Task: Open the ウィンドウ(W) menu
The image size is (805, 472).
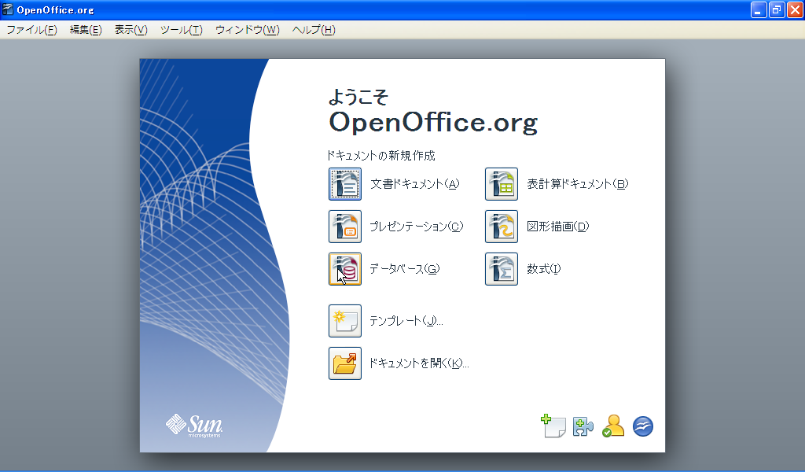Action: click(248, 30)
